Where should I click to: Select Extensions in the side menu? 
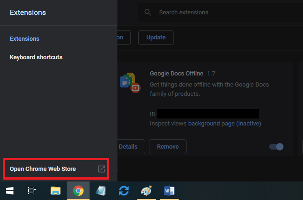tap(25, 39)
